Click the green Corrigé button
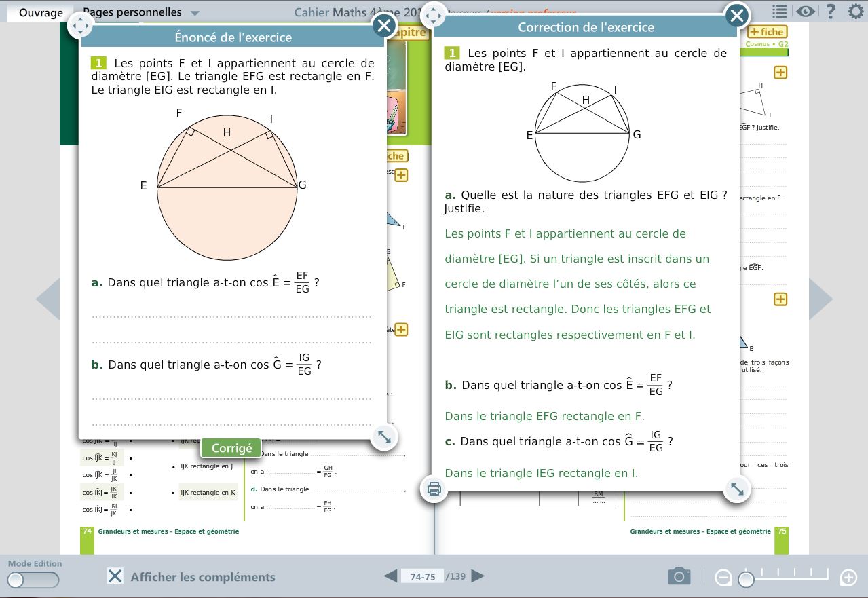868x598 pixels. (x=231, y=448)
